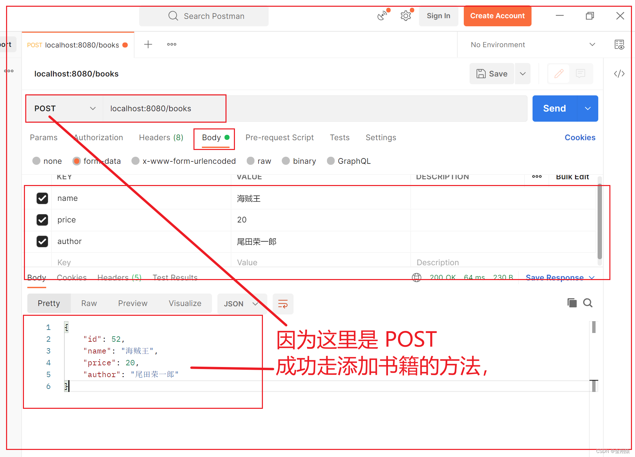Open the environment quick look icon
The image size is (635, 457).
pos(619,44)
